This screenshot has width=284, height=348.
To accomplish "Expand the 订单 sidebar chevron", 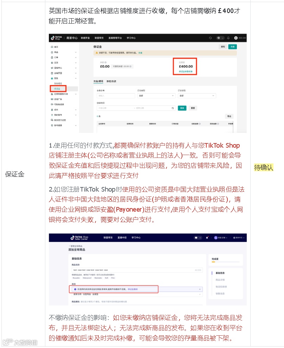I will point(76,57).
